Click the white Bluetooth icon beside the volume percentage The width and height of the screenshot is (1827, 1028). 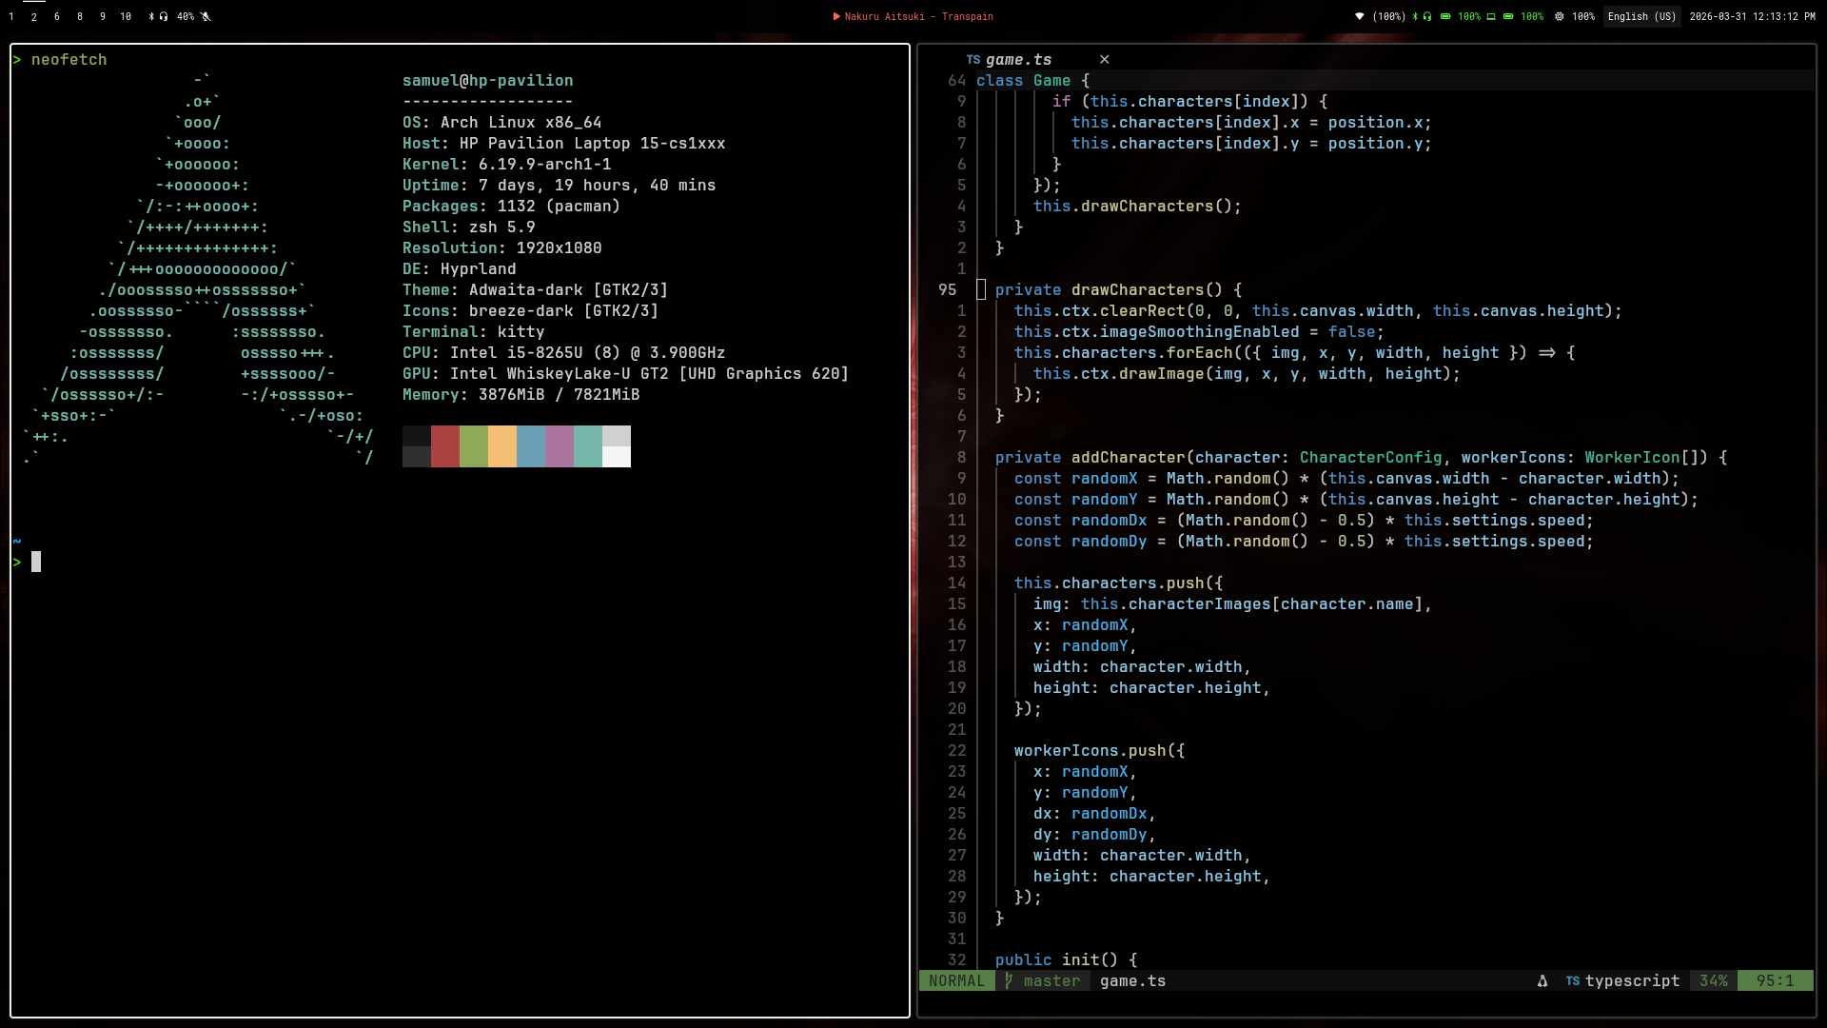coord(151,16)
